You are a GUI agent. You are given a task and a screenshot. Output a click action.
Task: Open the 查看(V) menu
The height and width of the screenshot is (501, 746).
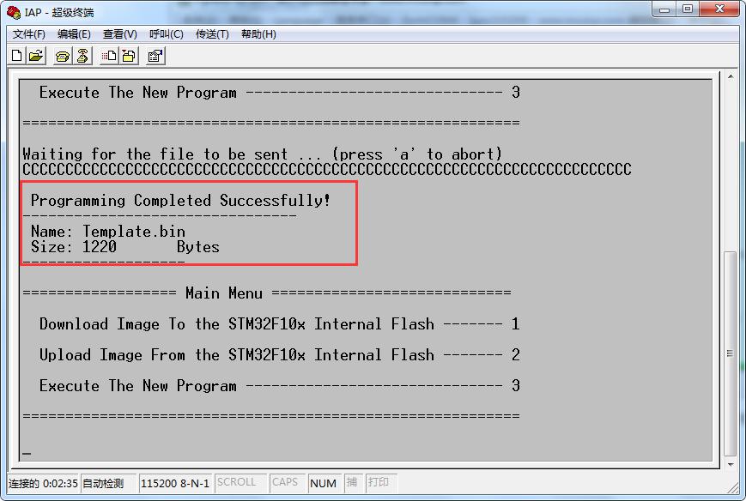point(120,34)
